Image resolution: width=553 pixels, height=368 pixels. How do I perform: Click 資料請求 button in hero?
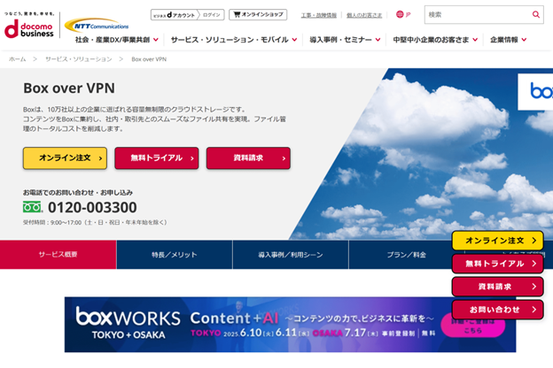tap(248, 158)
